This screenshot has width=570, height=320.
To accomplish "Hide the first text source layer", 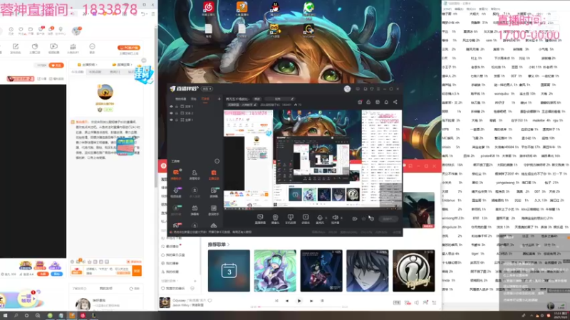I will (x=171, y=107).
